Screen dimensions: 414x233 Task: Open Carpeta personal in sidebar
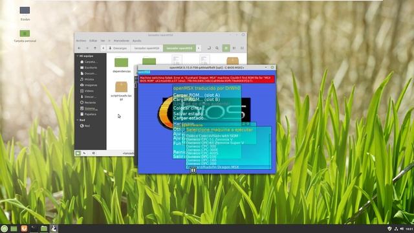click(89, 62)
